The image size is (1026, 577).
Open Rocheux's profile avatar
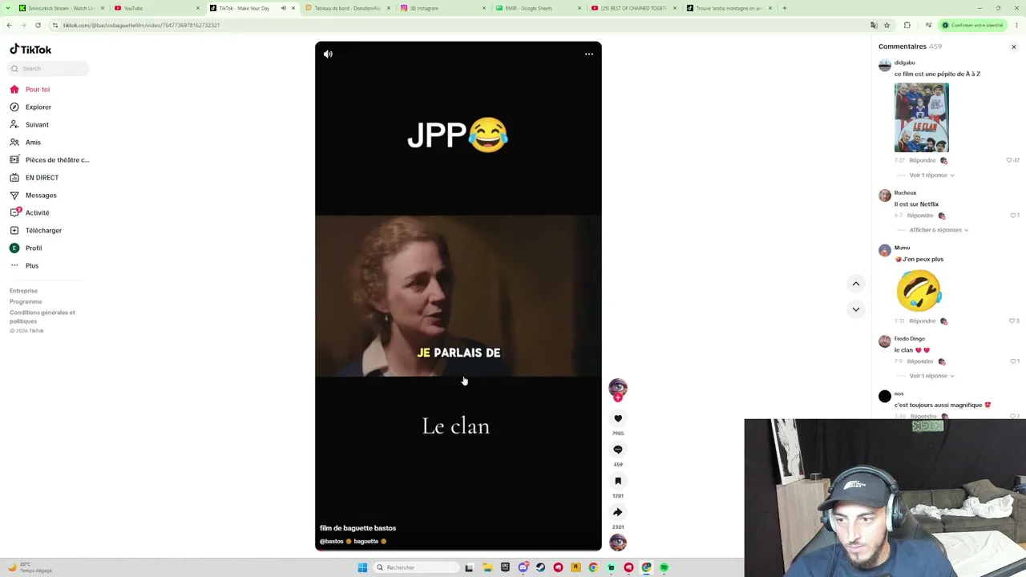885,196
